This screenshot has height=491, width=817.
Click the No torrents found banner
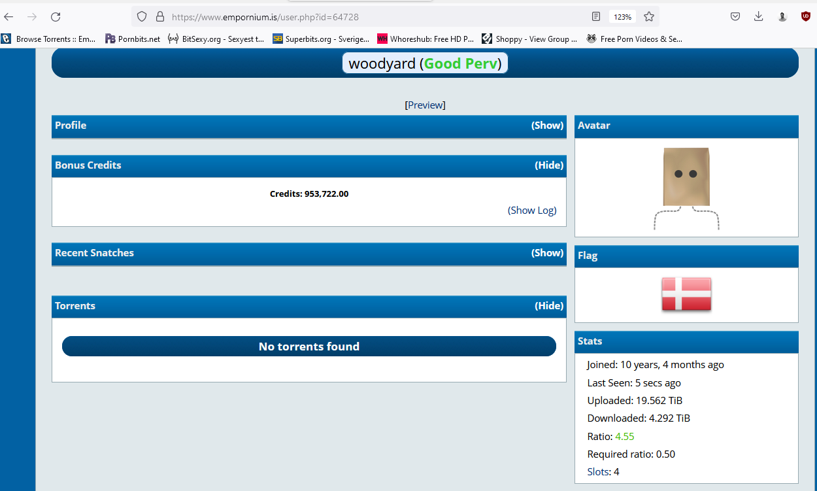pos(309,347)
